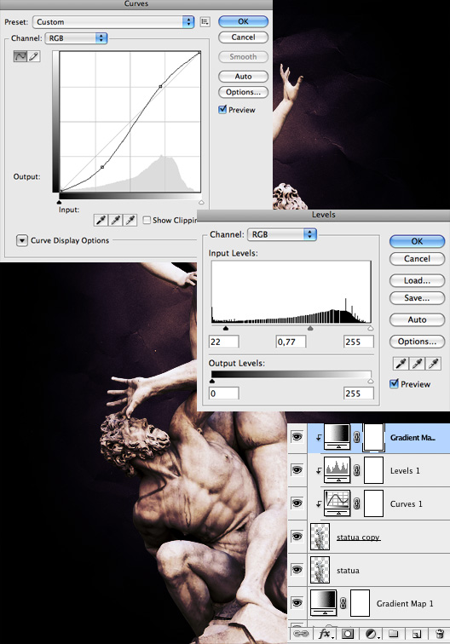Toggle the Preview checkbox in Curves dialog
Screen dimensions: 450x644
click(222, 109)
